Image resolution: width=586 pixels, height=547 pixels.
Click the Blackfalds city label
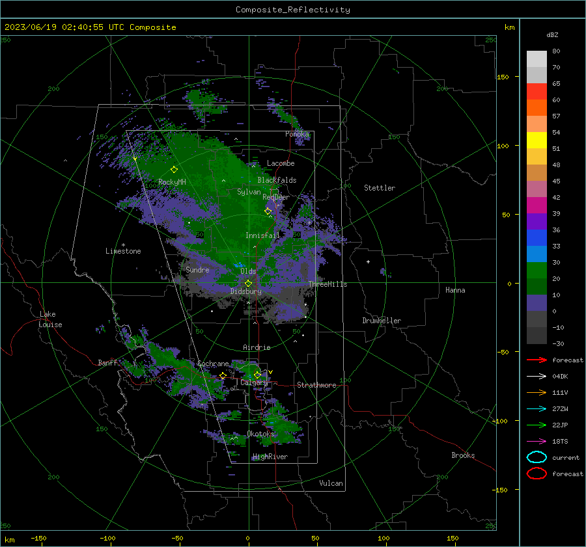(x=277, y=180)
